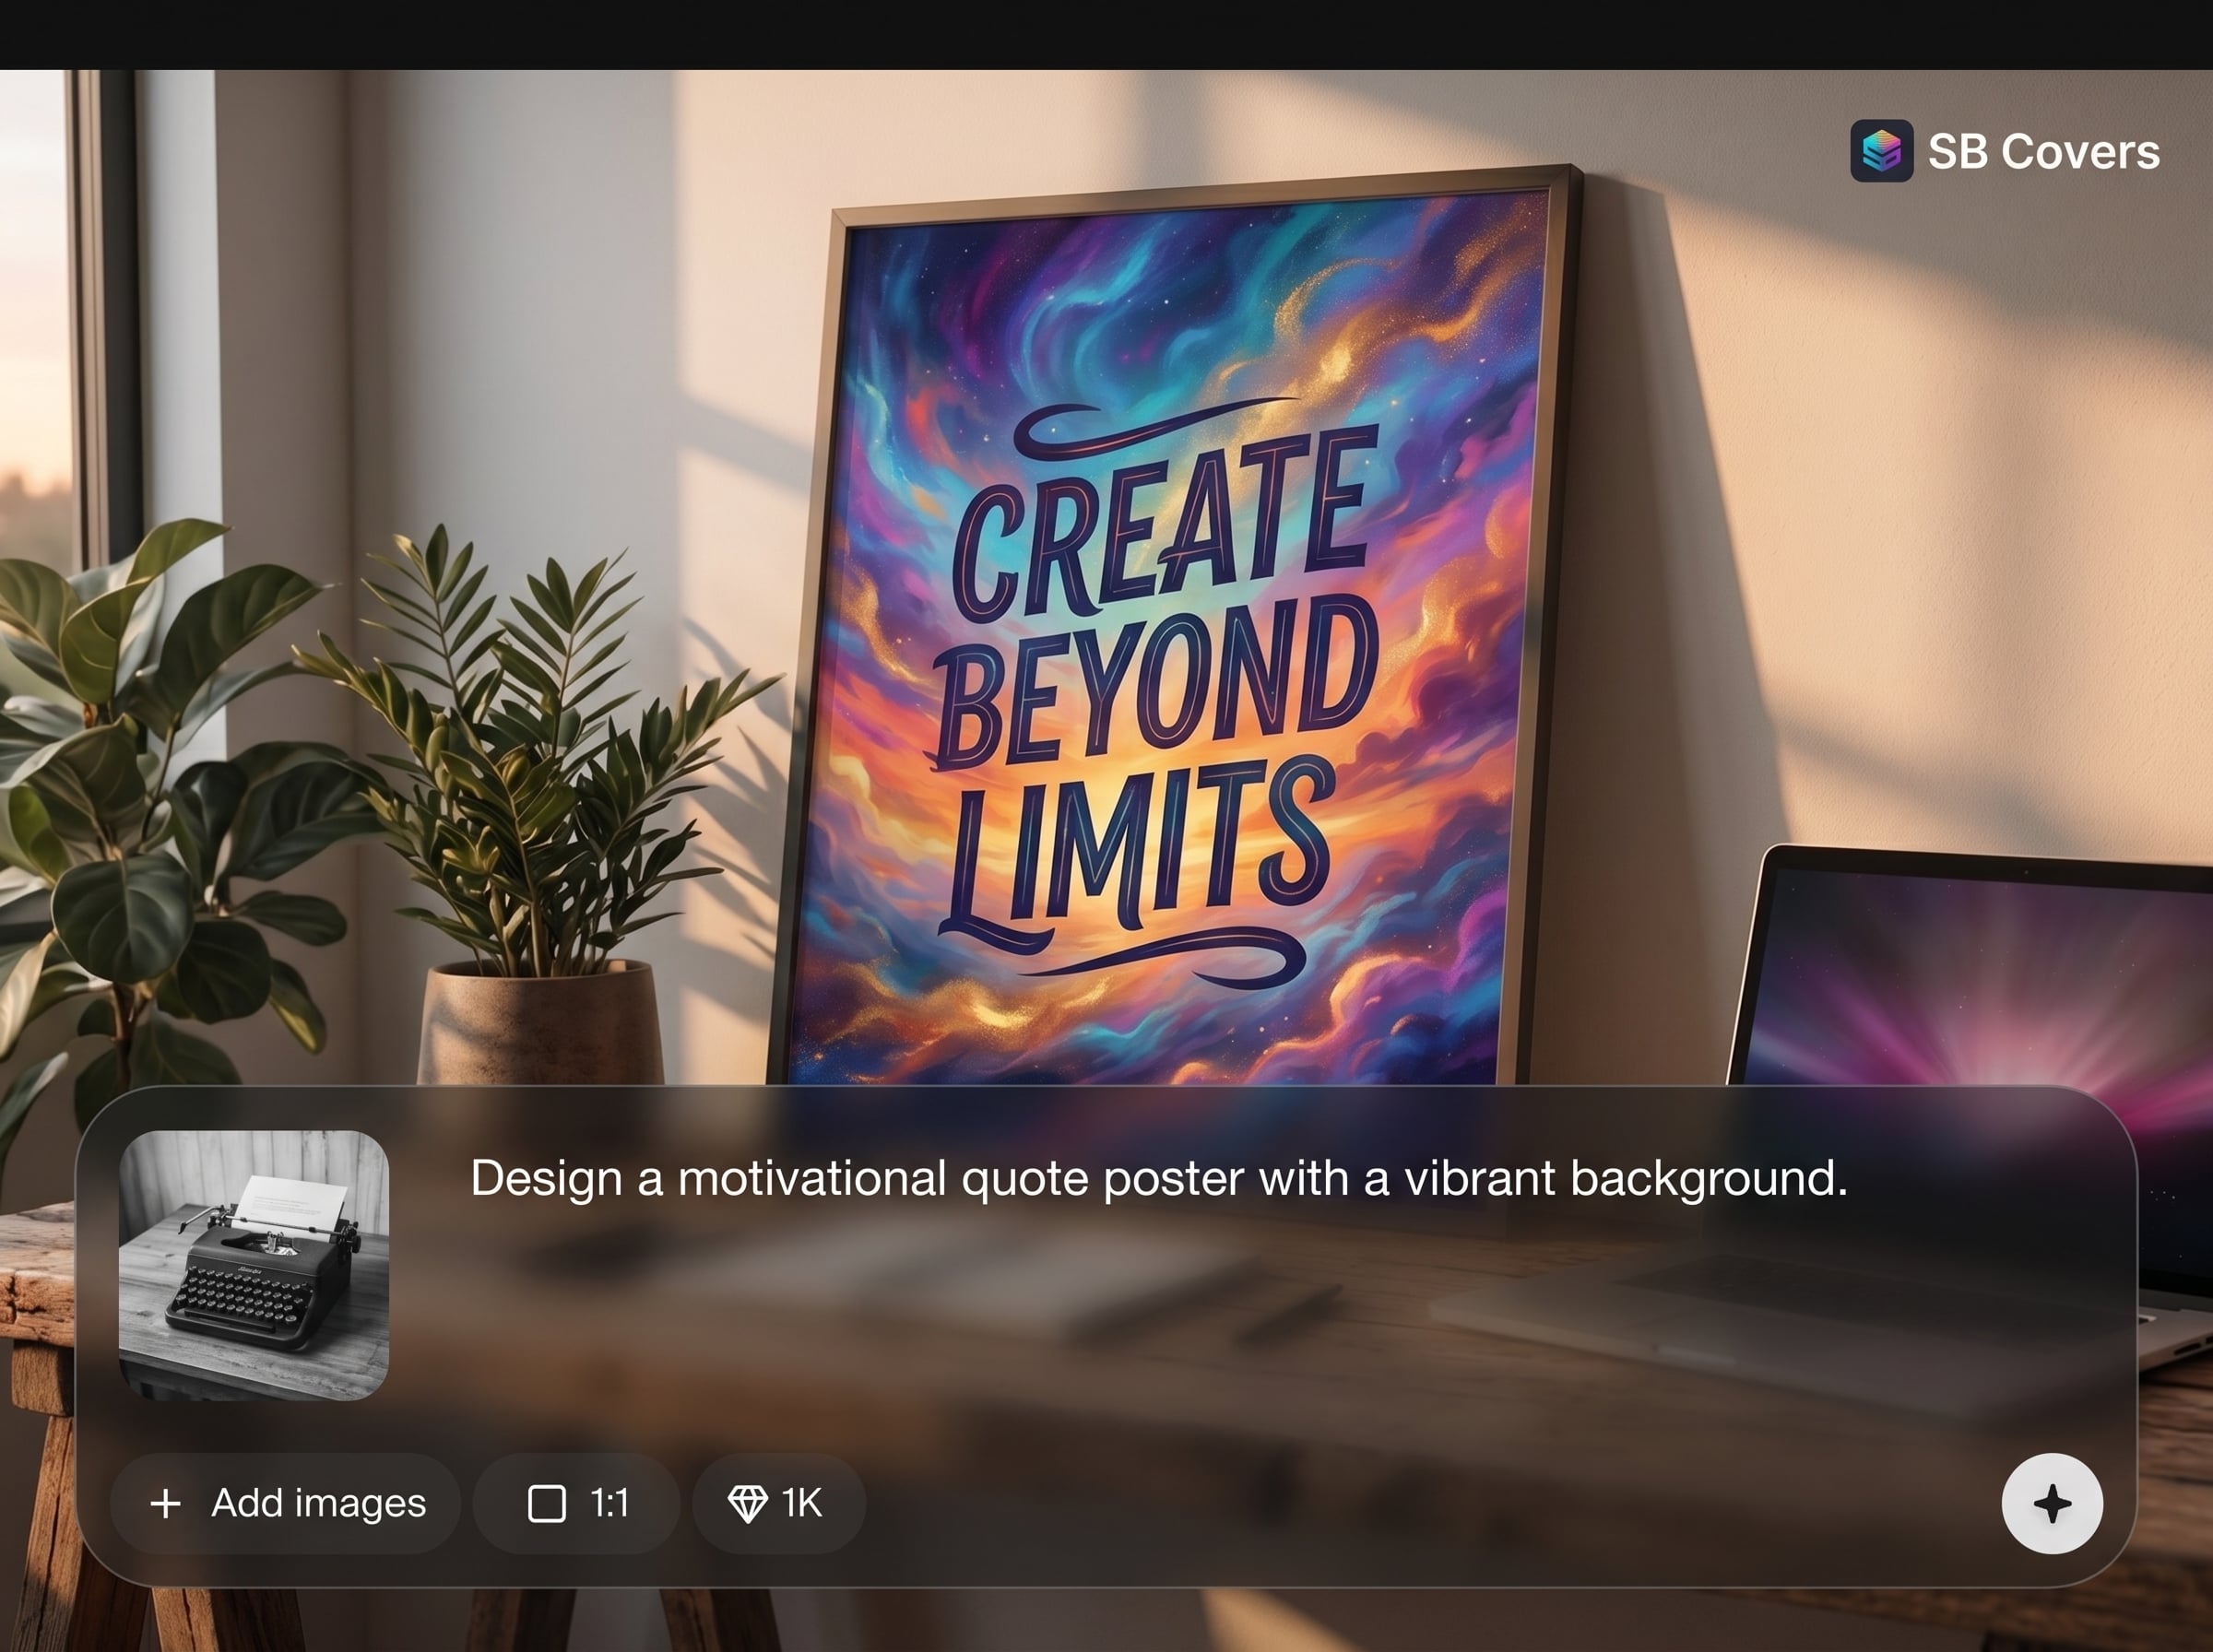
Task: Click the square aspect ratio icon
Action: click(x=546, y=1503)
